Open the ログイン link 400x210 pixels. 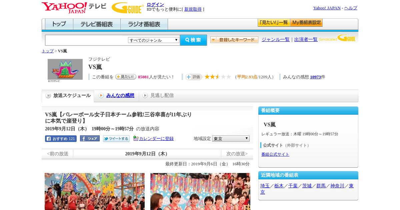click(155, 4)
